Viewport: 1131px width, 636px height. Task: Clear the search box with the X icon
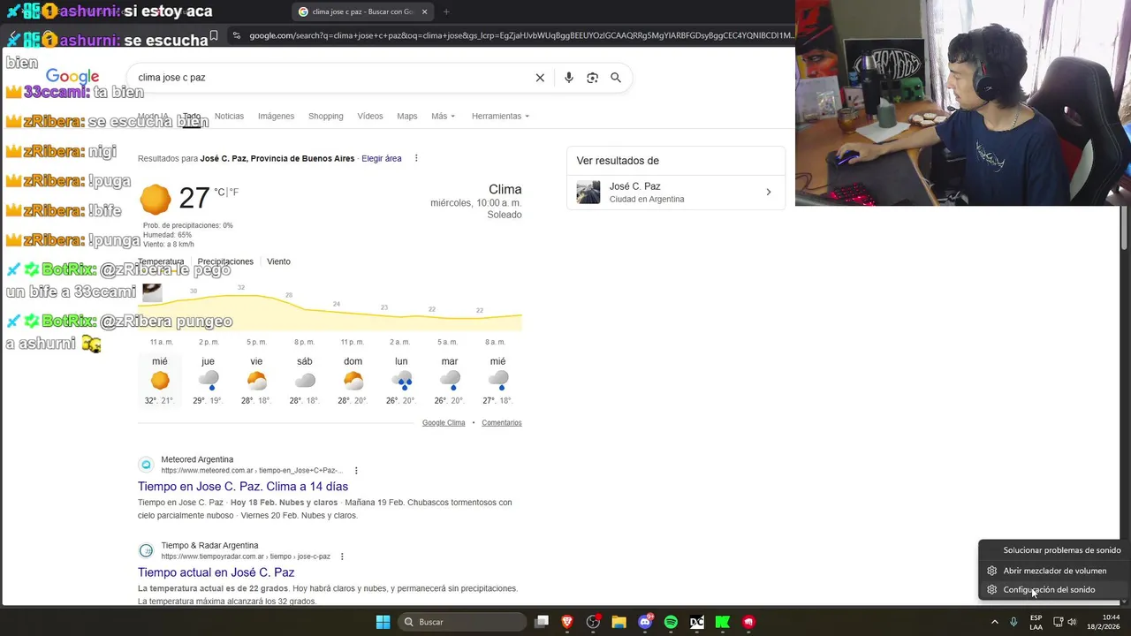pos(540,78)
